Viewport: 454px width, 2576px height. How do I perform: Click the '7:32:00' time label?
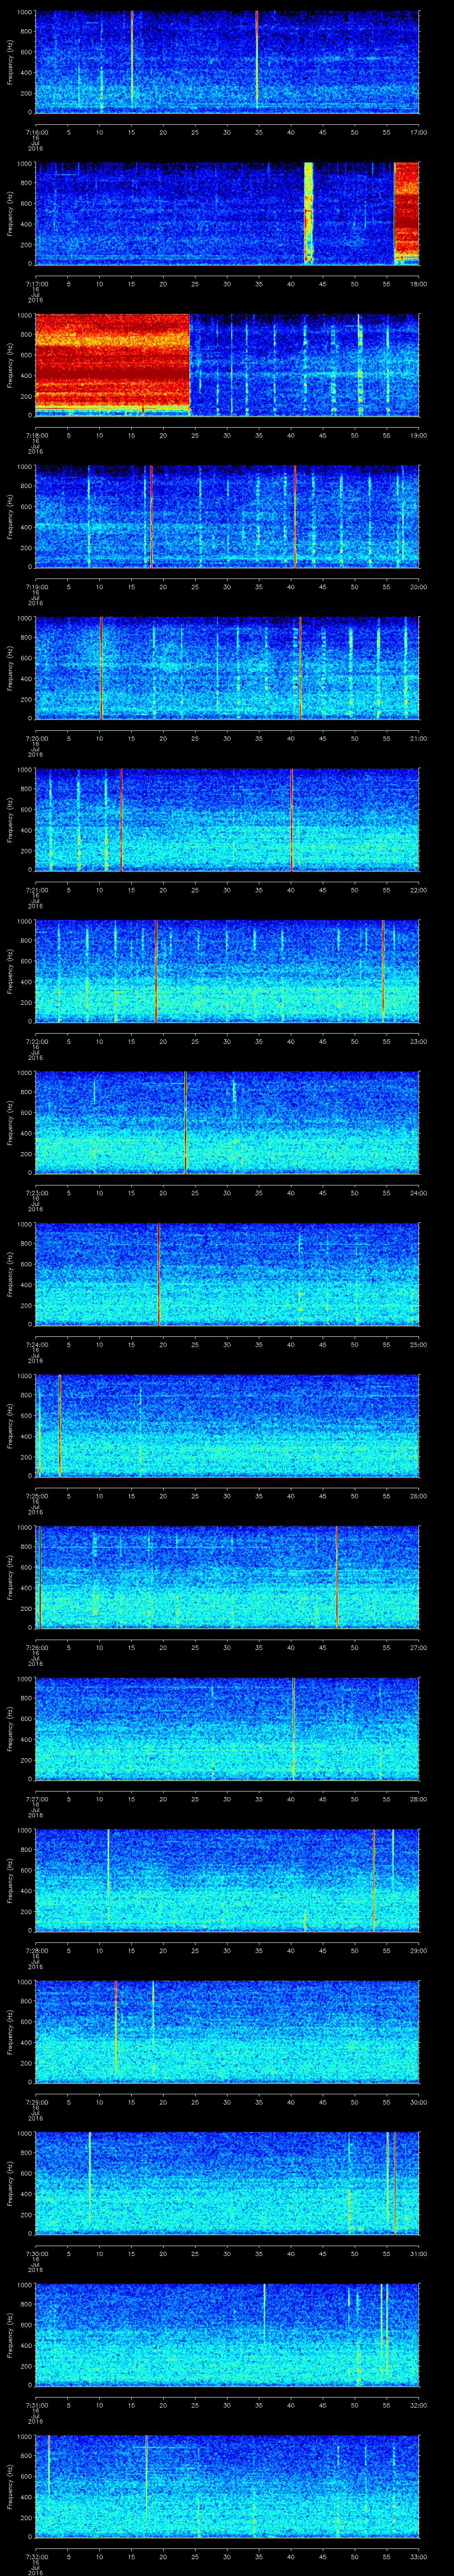36,2556
